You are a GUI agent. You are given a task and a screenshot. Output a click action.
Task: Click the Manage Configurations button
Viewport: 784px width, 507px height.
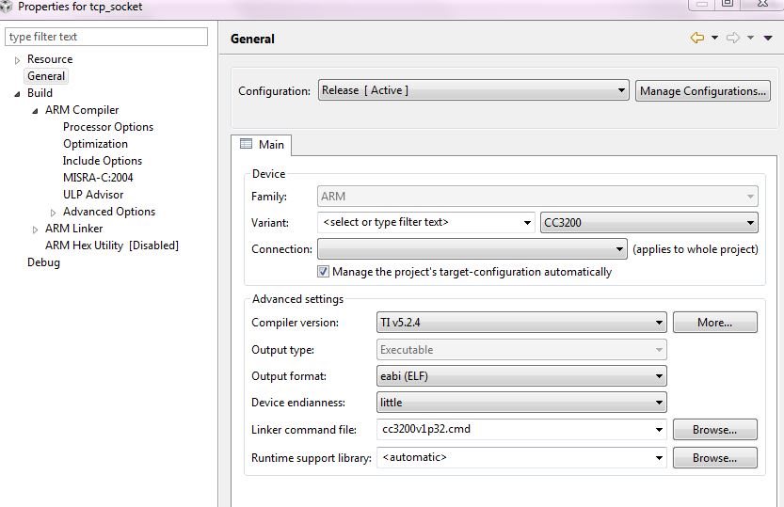[702, 91]
